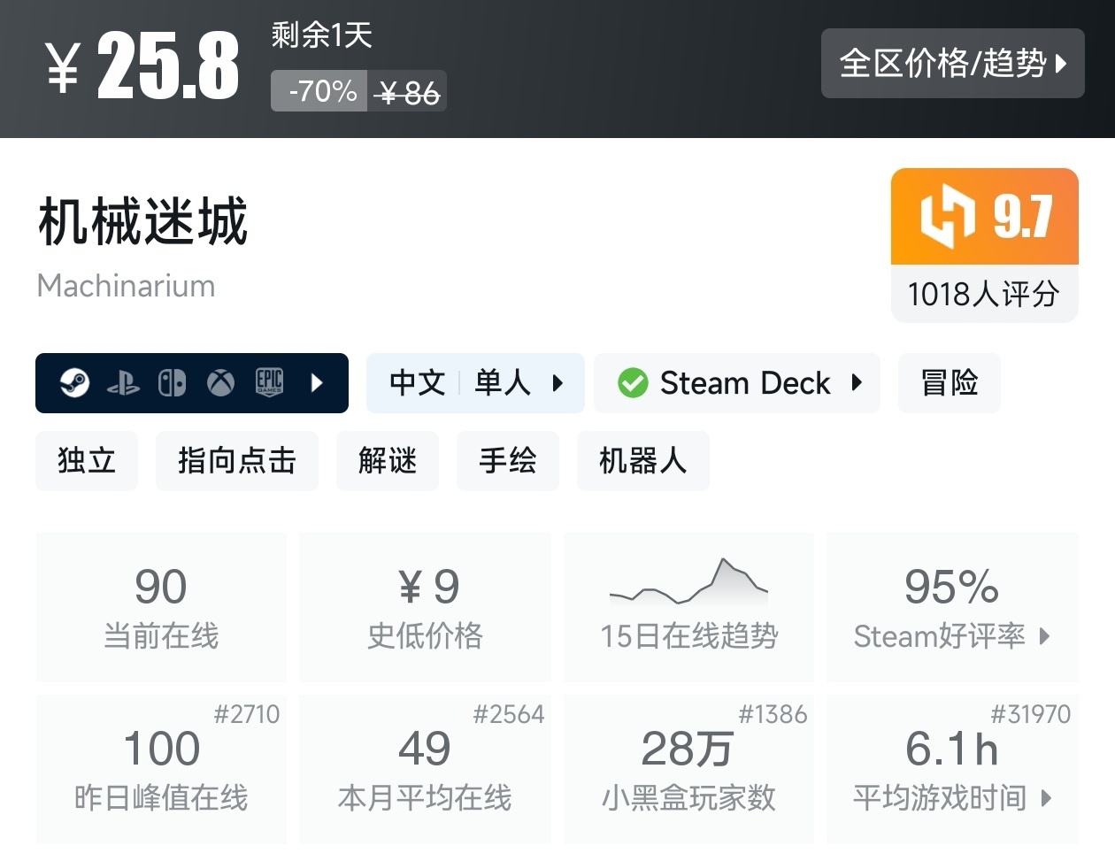Click the PlayStation platform icon
Image resolution: width=1115 pixels, height=861 pixels.
123,383
